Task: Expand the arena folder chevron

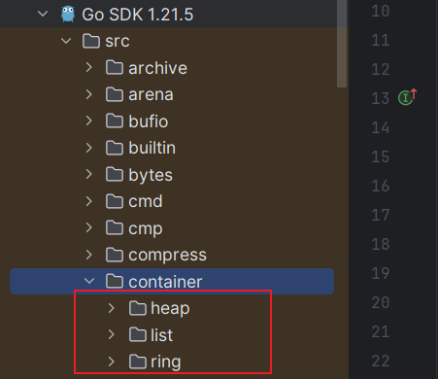Action: tap(89, 94)
